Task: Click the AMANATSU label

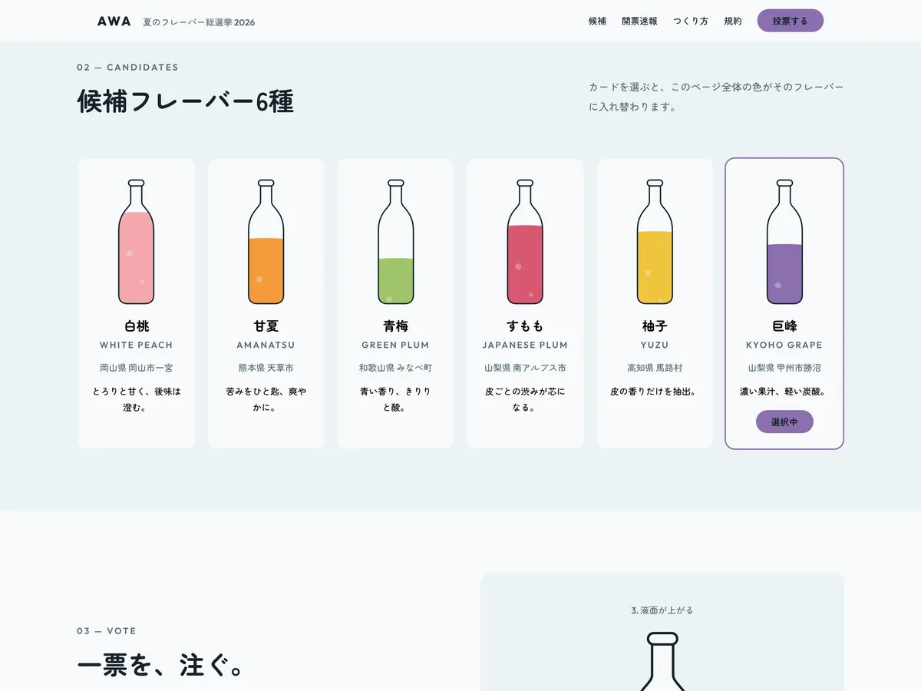Action: click(x=266, y=345)
